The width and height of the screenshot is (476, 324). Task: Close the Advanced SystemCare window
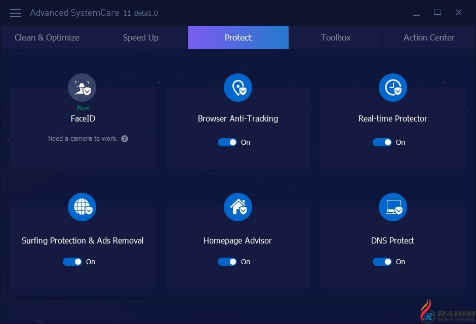tap(459, 13)
